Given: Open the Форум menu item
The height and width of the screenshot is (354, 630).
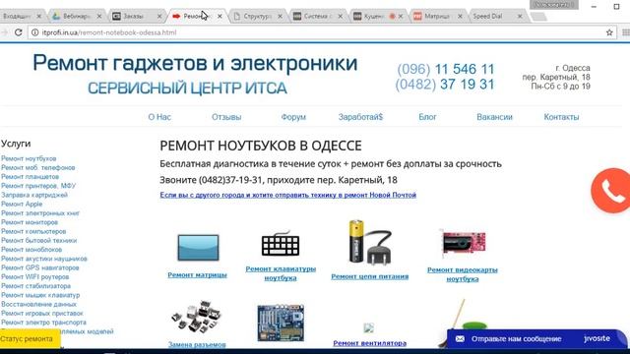Looking at the screenshot, I should point(293,117).
